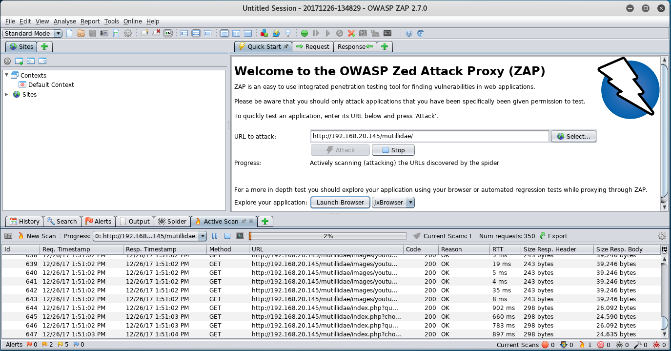Screen dimensions: 671x351
Task: Switch to the History tab
Action: 24,221
